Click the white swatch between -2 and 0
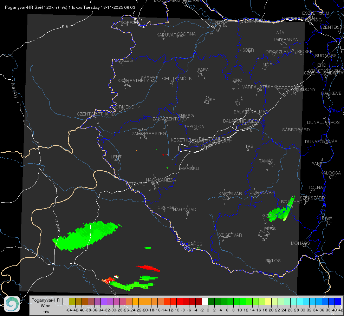The width and height of the screenshot is (344, 316). [205, 301]
